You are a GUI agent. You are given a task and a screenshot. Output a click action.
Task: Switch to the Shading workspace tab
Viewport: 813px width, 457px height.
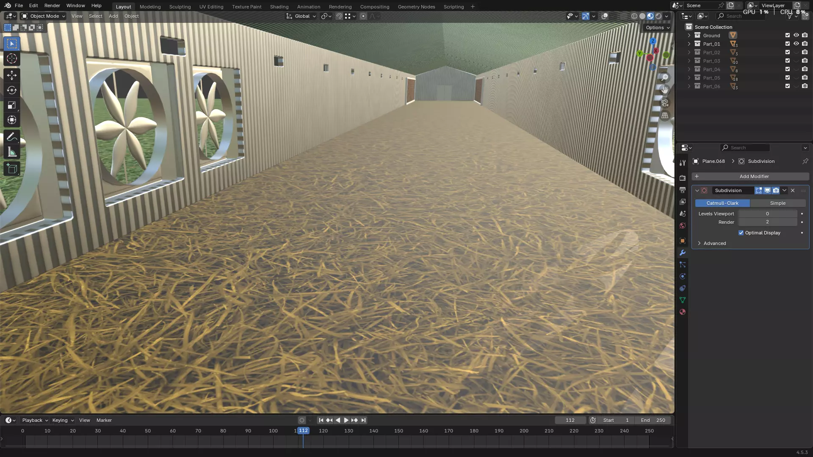point(279,7)
